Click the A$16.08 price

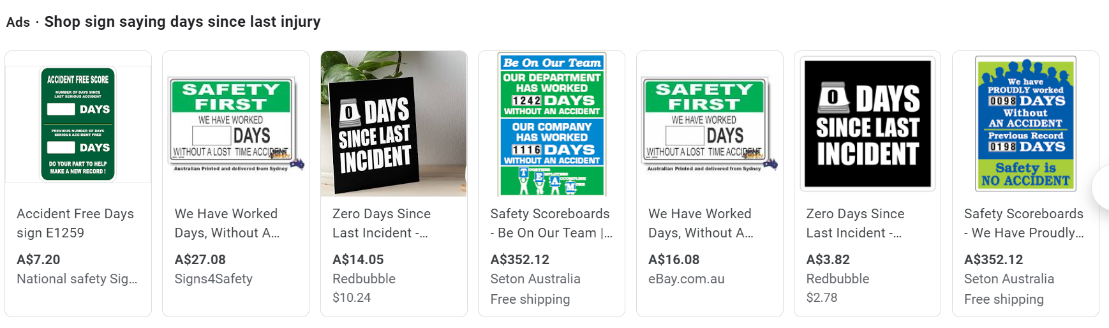[x=674, y=260]
